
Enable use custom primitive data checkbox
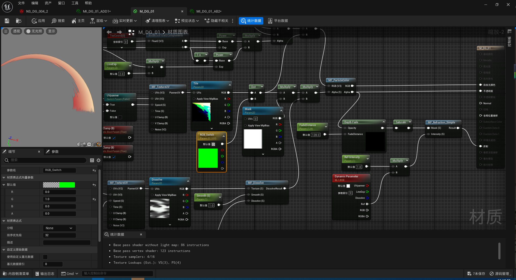tap(45, 257)
